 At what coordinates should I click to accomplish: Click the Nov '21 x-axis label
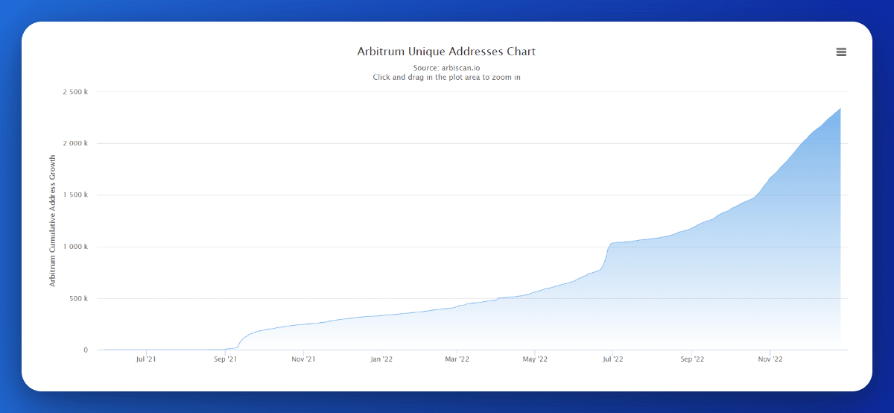coord(303,359)
